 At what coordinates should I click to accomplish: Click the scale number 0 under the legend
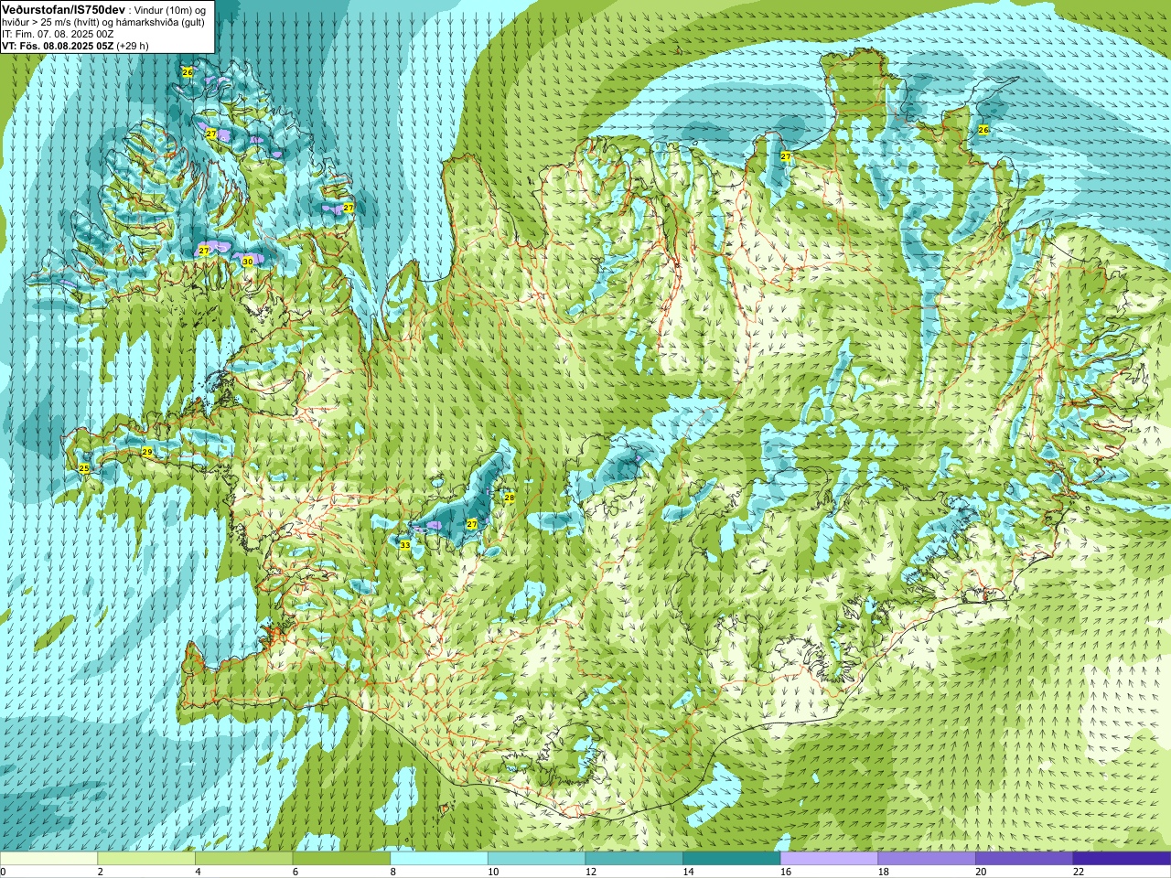[x=3, y=872]
